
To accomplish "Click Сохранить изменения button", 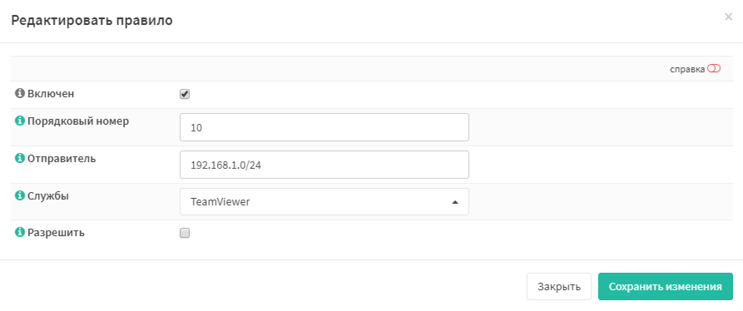I will (x=665, y=286).
